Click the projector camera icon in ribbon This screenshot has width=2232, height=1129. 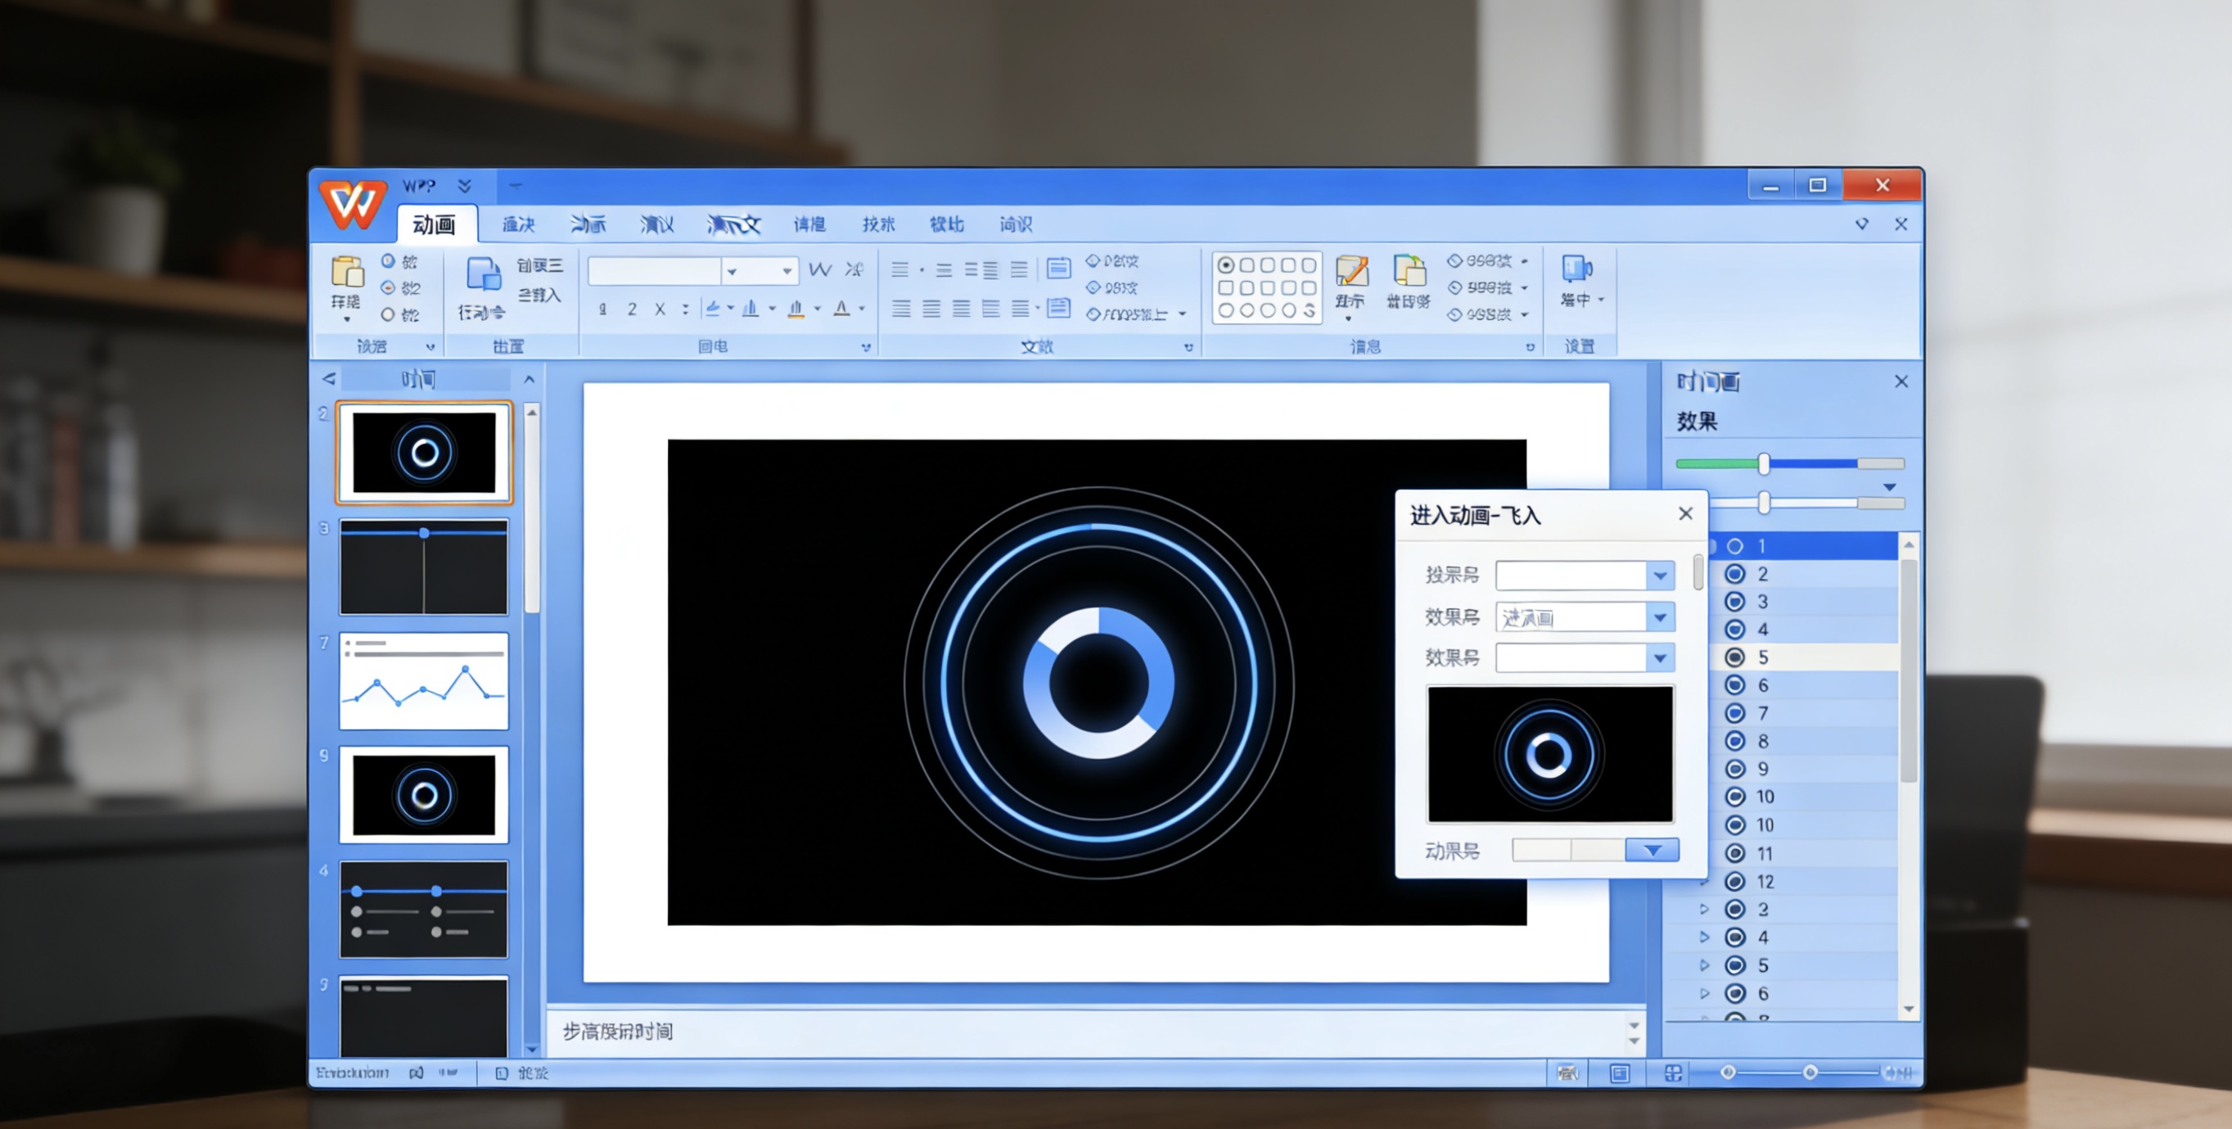[1576, 269]
